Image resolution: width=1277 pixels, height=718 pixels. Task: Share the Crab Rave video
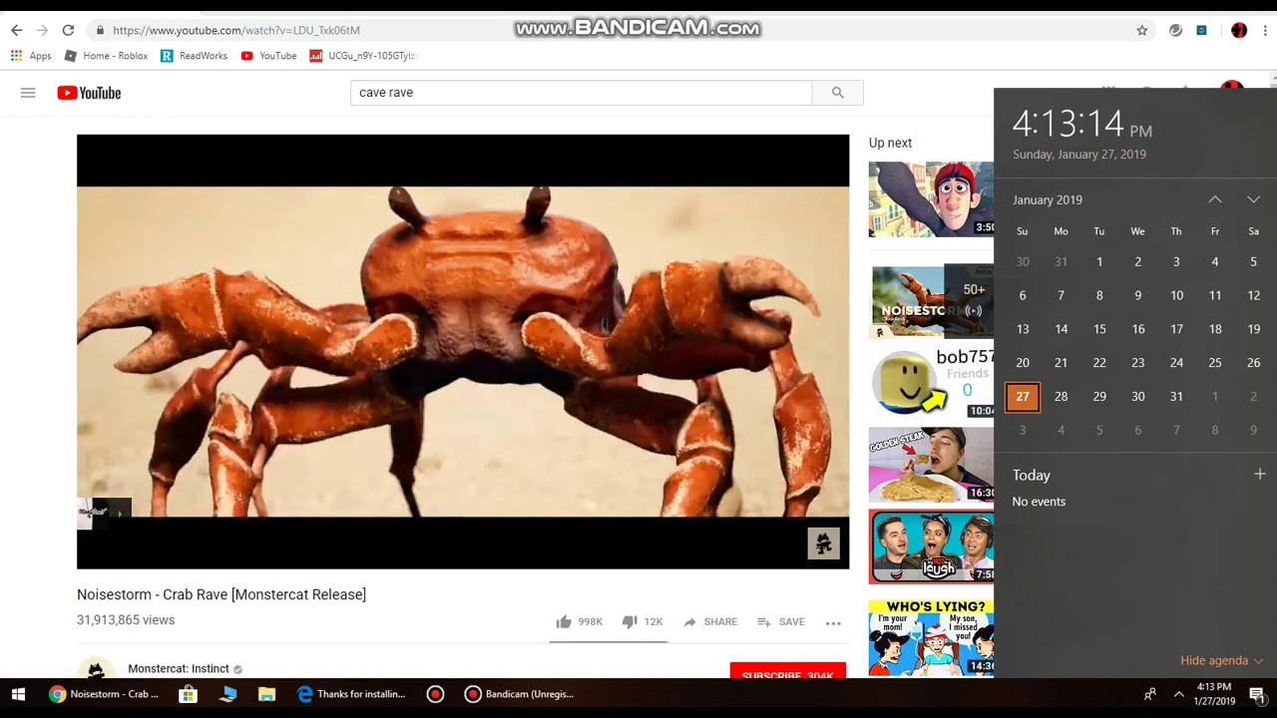pyautogui.click(x=710, y=622)
